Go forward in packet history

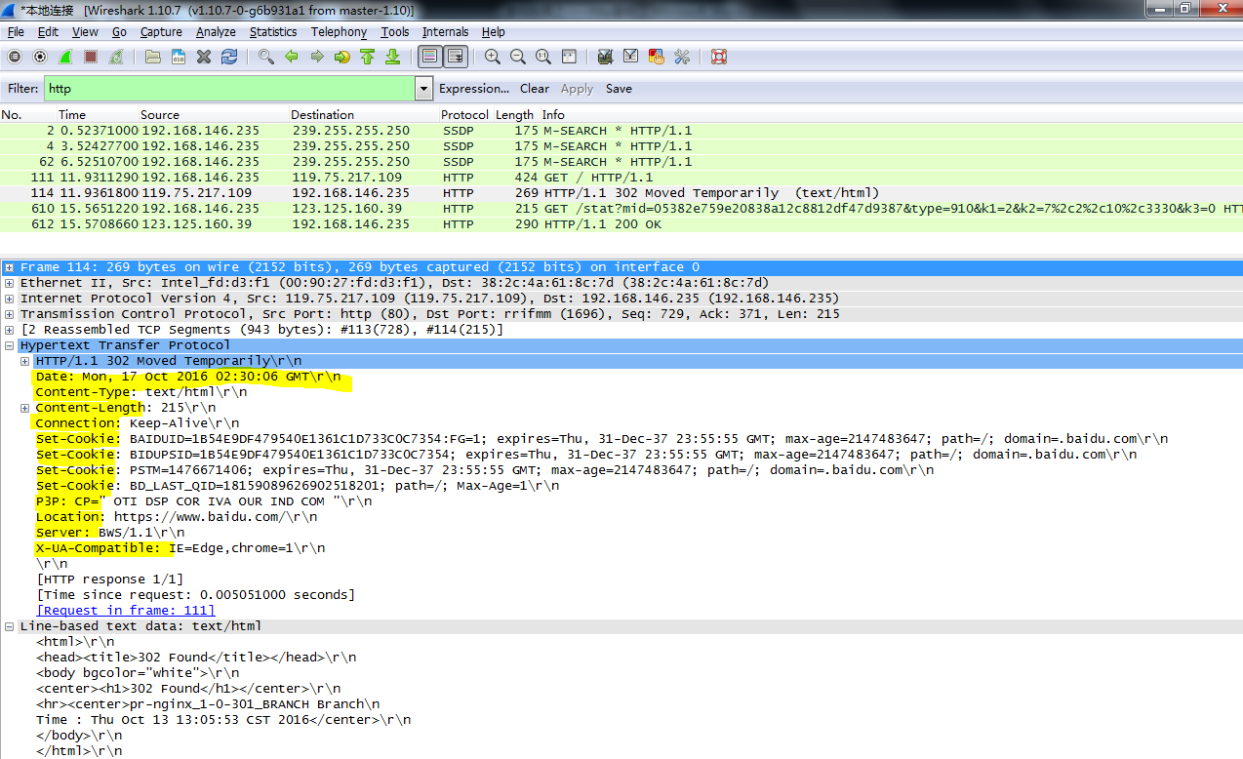click(316, 57)
